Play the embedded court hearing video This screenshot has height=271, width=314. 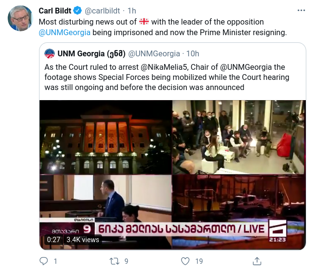point(172,174)
